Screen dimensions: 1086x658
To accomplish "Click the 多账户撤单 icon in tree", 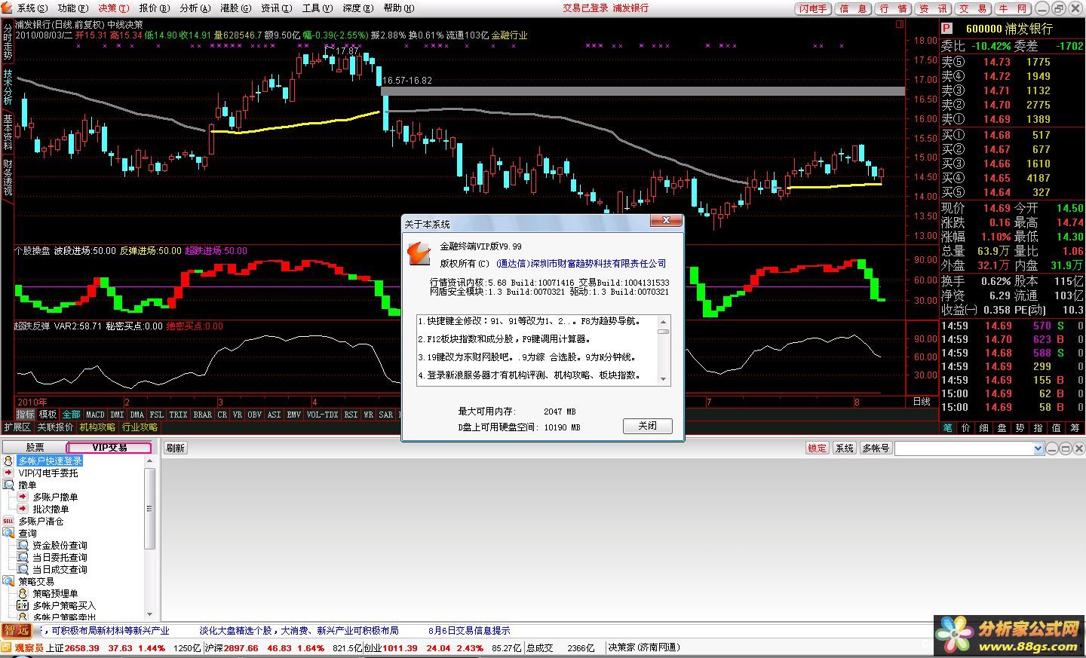I will point(23,497).
